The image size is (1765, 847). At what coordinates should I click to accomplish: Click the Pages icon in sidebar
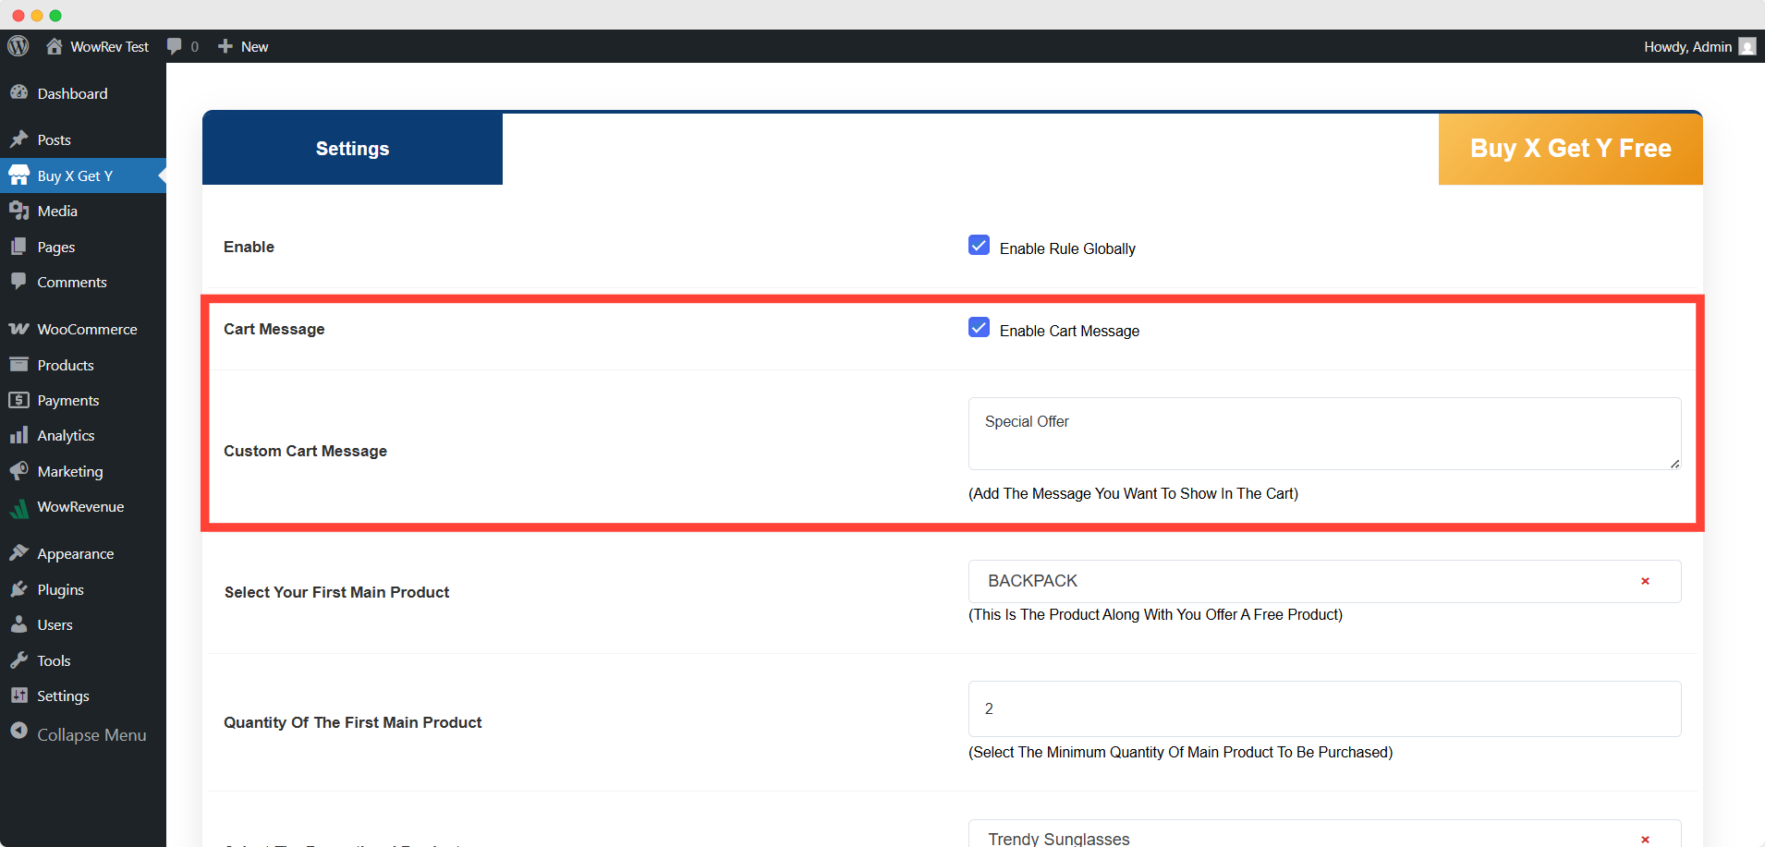(x=18, y=247)
